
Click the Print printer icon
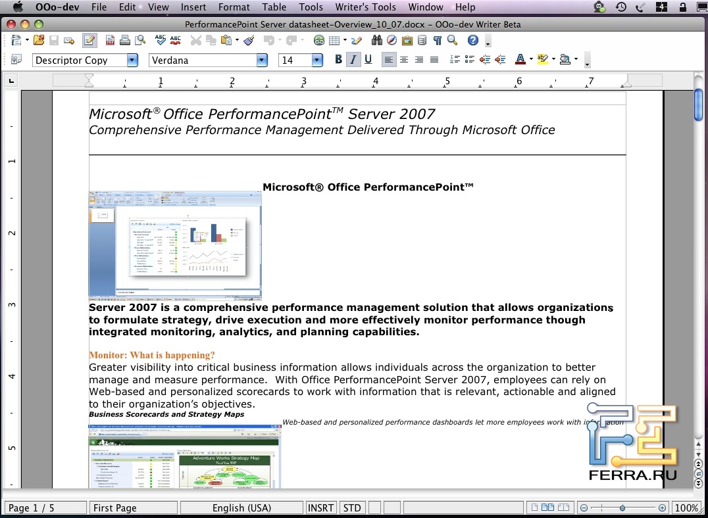125,41
